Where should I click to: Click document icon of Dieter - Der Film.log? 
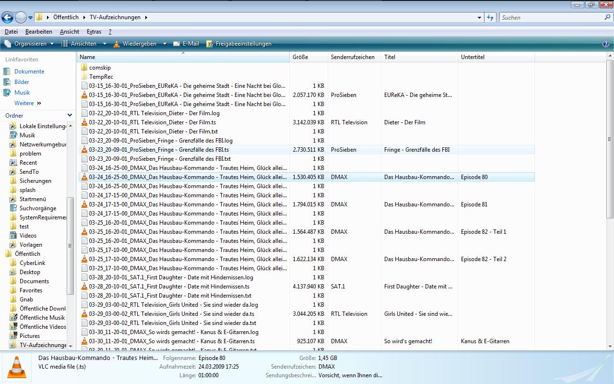[84, 113]
